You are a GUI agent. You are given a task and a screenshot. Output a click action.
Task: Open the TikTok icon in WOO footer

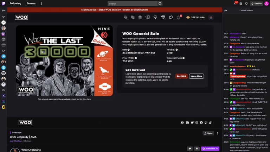(211, 122)
